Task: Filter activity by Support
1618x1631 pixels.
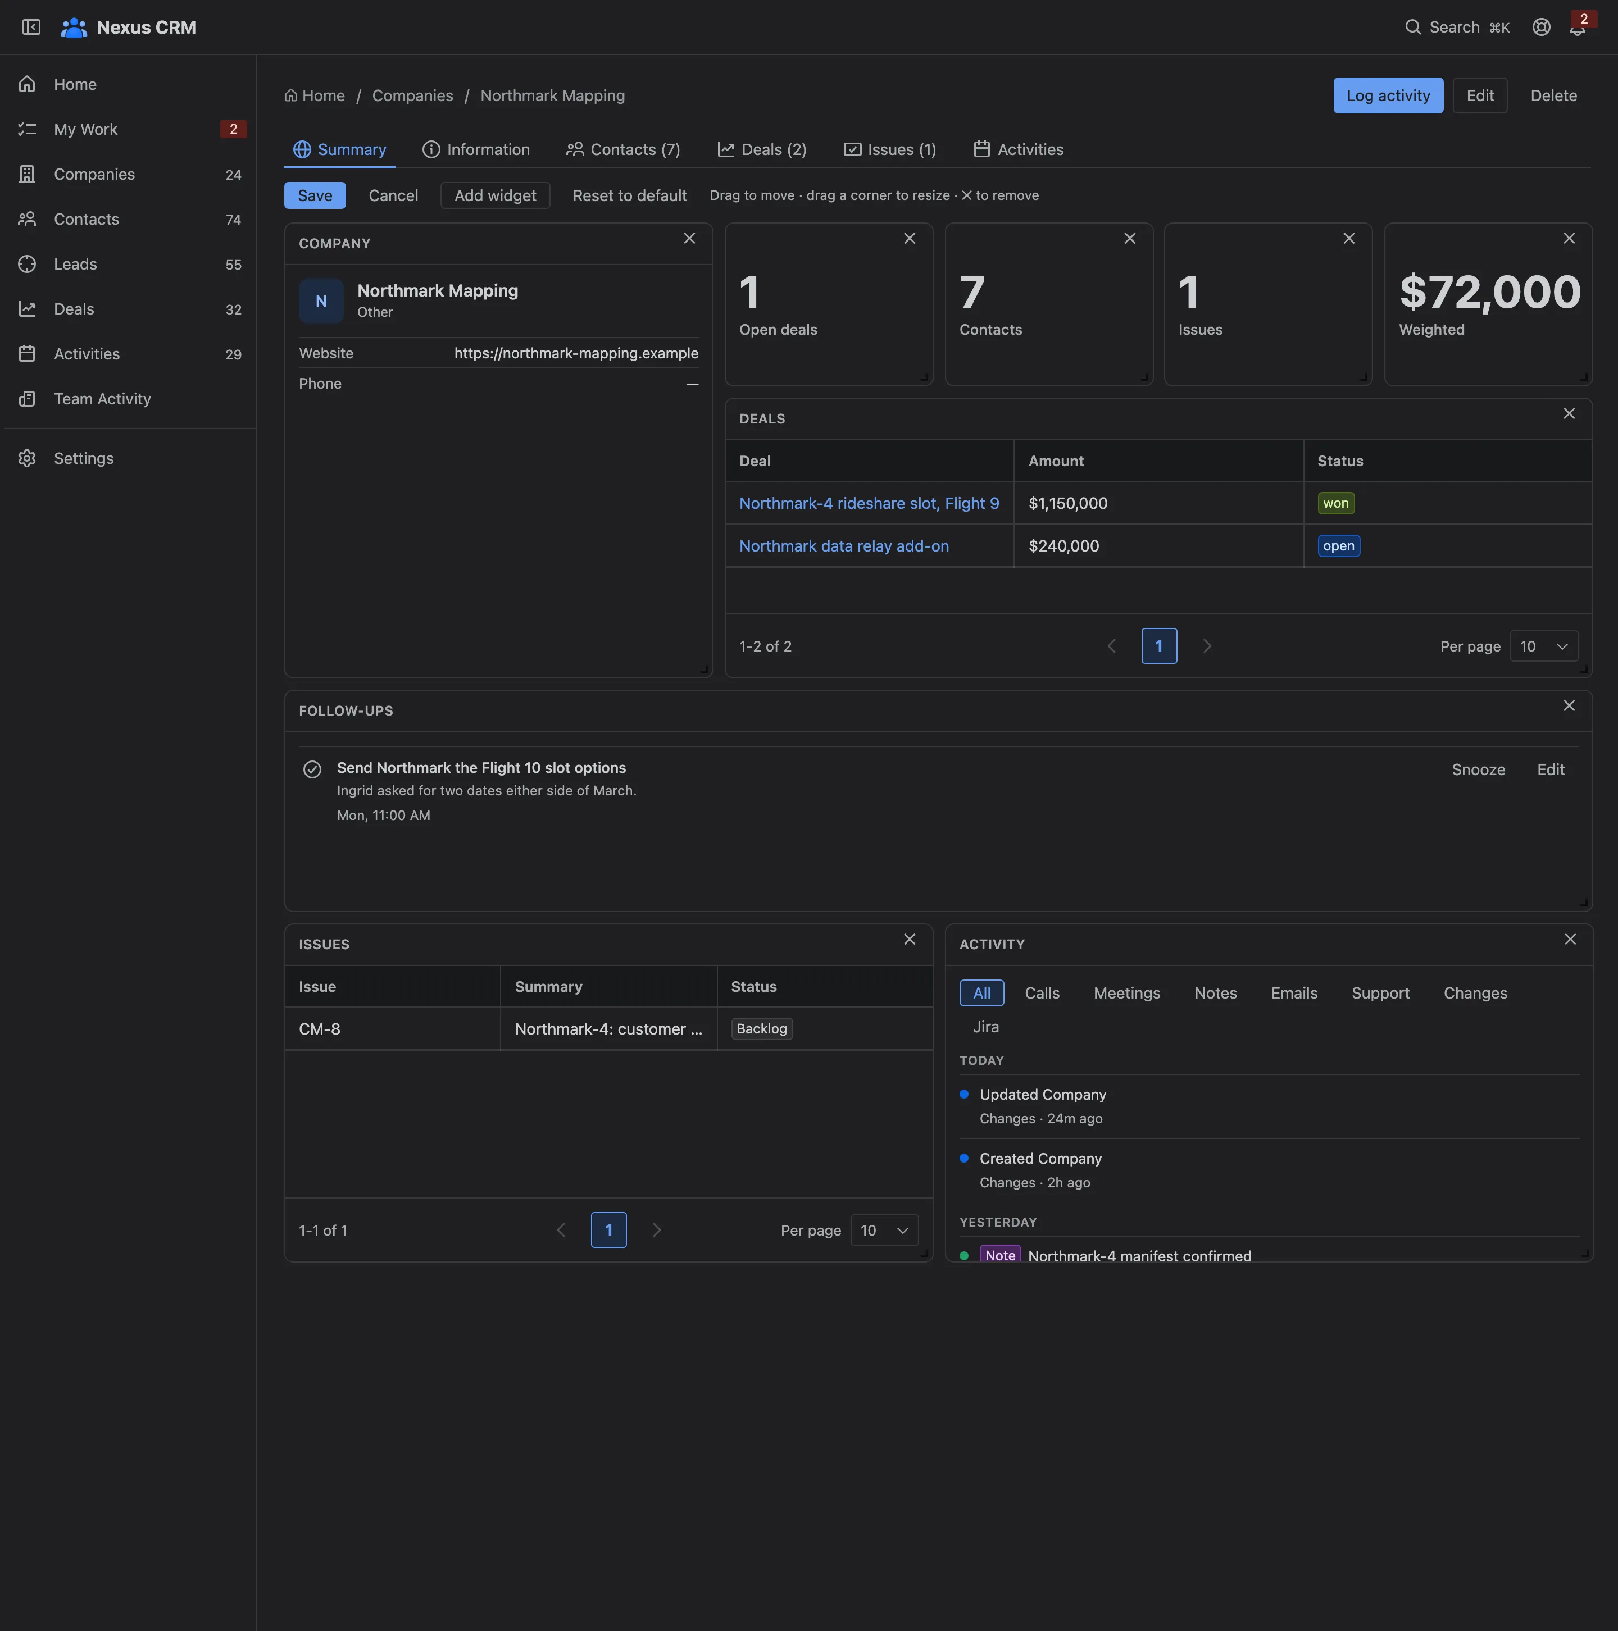Action: [1380, 994]
